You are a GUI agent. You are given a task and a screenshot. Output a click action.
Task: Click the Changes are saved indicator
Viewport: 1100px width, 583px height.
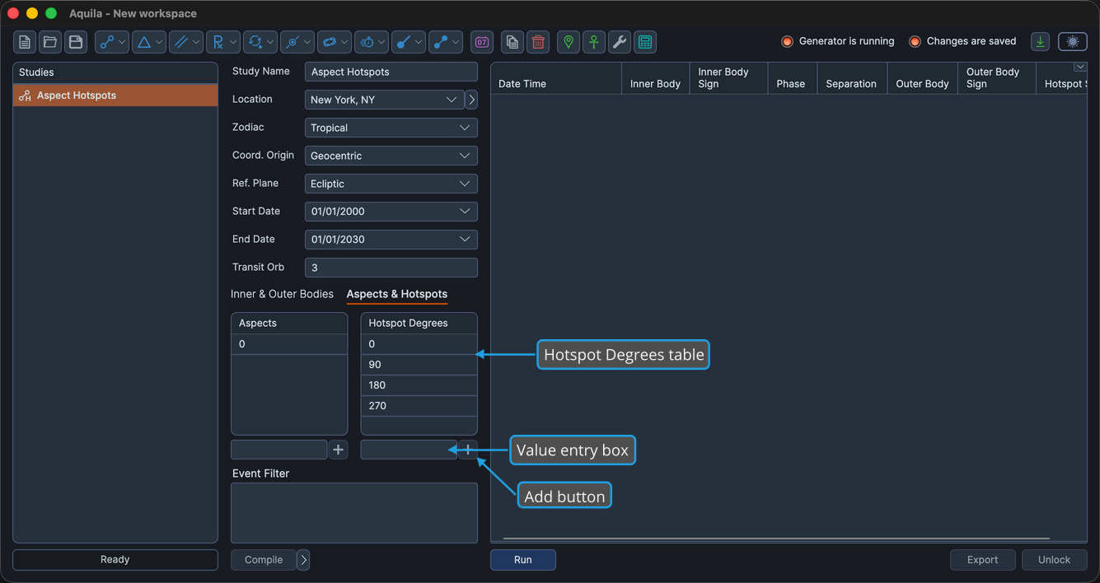[x=962, y=41]
